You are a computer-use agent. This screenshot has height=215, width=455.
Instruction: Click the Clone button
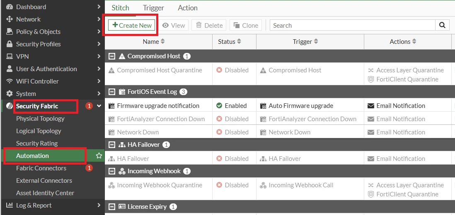246,25
